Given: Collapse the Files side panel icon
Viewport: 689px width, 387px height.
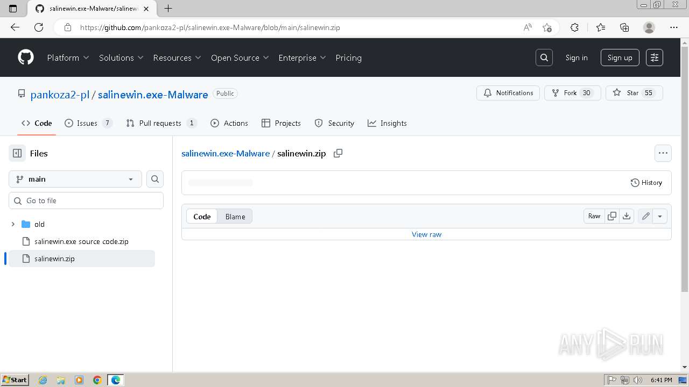Looking at the screenshot, I should point(17,153).
